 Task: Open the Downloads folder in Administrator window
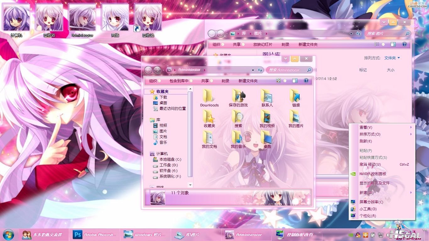[x=209, y=98]
